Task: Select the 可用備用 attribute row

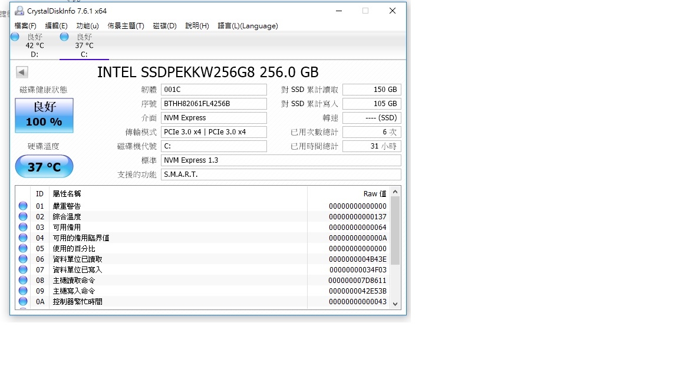Action: (203, 228)
